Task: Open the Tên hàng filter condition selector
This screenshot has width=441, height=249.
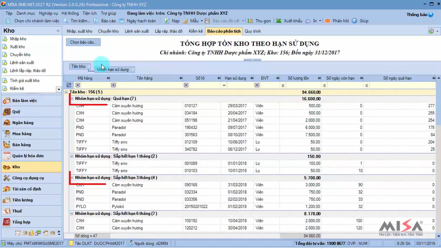Action: pos(113,85)
